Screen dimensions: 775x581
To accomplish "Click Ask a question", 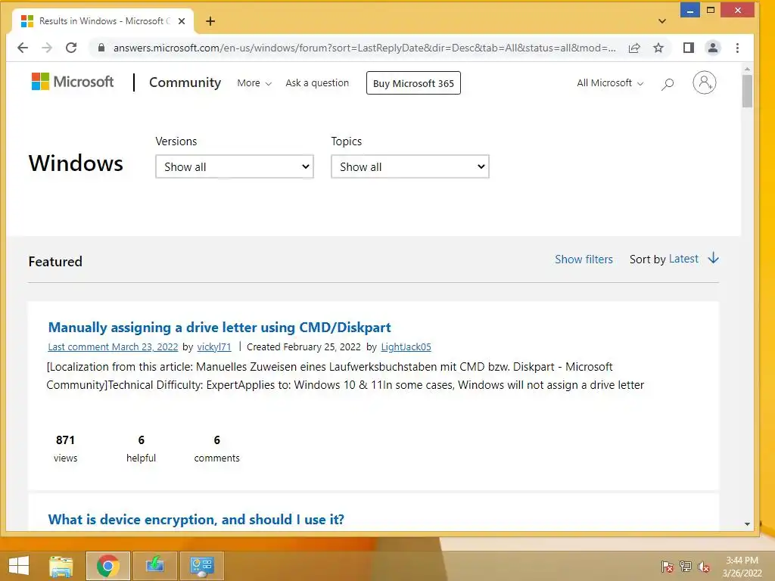I will click(x=317, y=83).
